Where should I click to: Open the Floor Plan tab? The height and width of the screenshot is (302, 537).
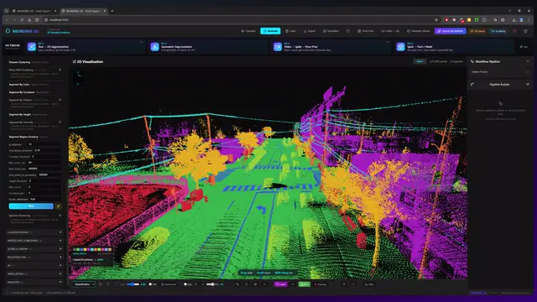366,31
